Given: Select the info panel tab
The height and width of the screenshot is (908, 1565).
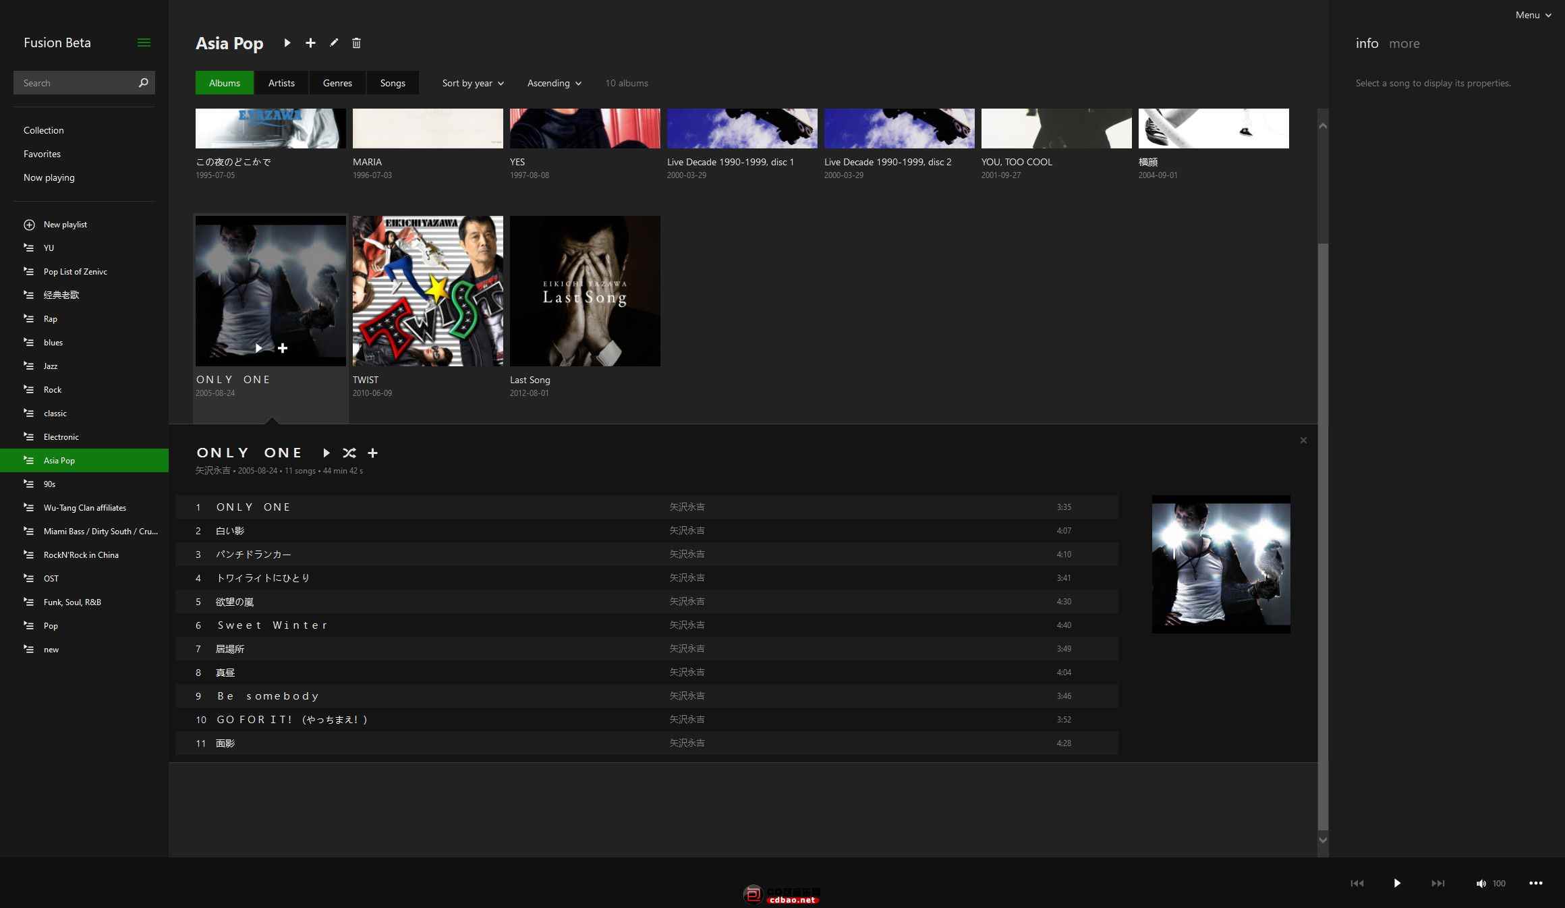Looking at the screenshot, I should click(x=1367, y=43).
